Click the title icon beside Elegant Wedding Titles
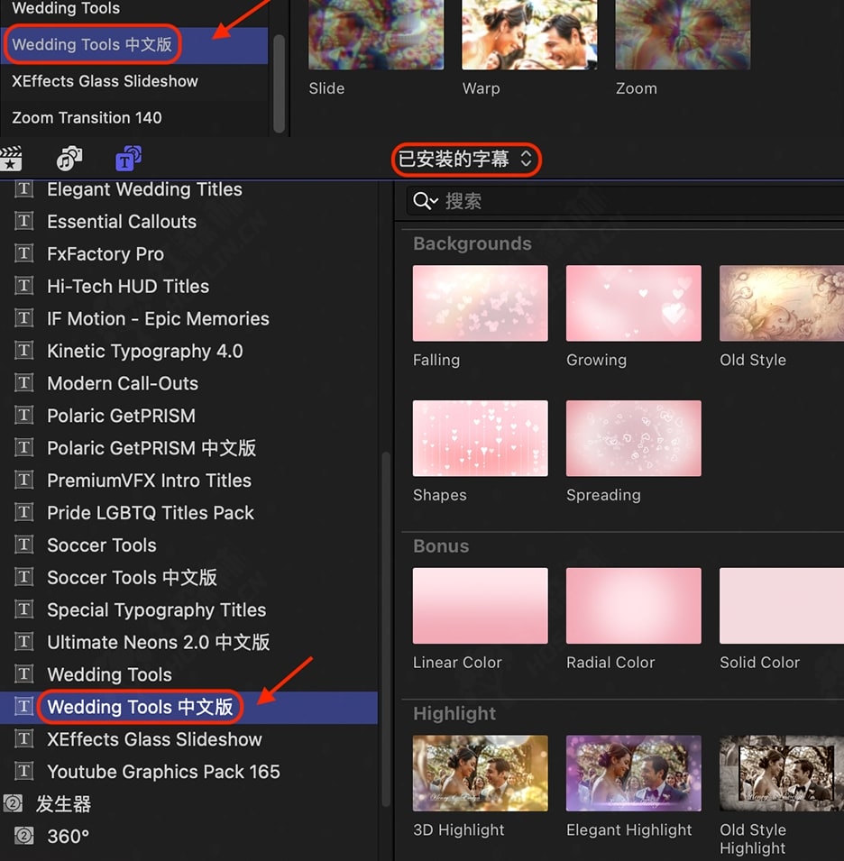The height and width of the screenshot is (861, 844). [x=23, y=189]
